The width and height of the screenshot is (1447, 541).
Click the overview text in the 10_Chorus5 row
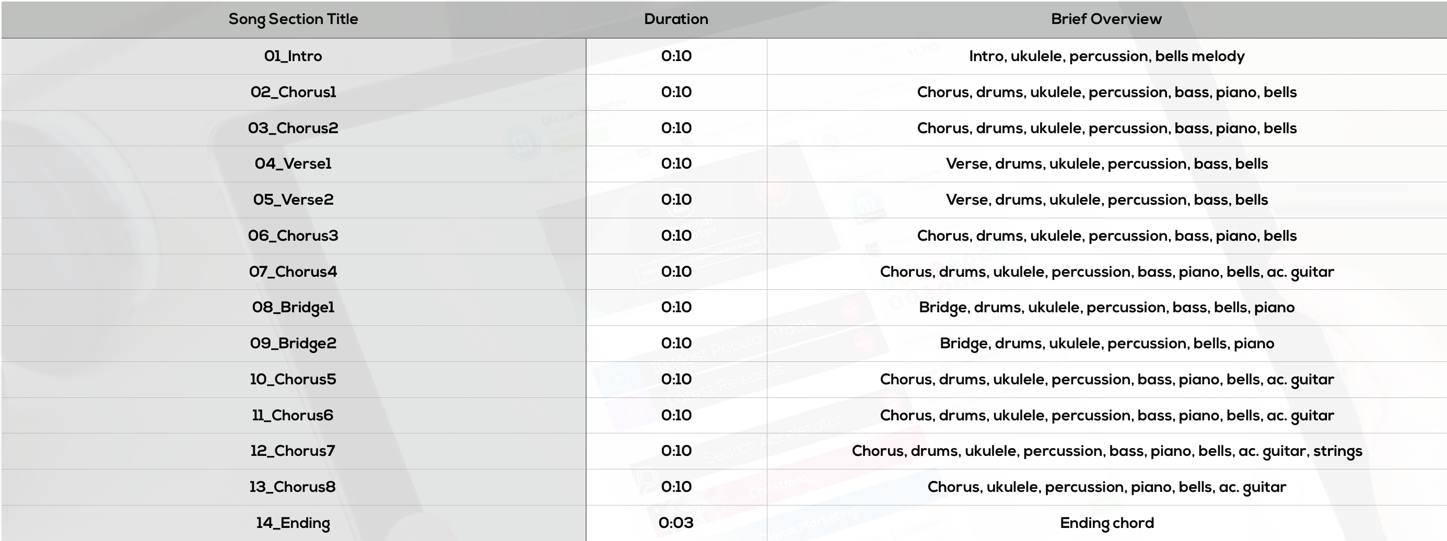(1106, 380)
